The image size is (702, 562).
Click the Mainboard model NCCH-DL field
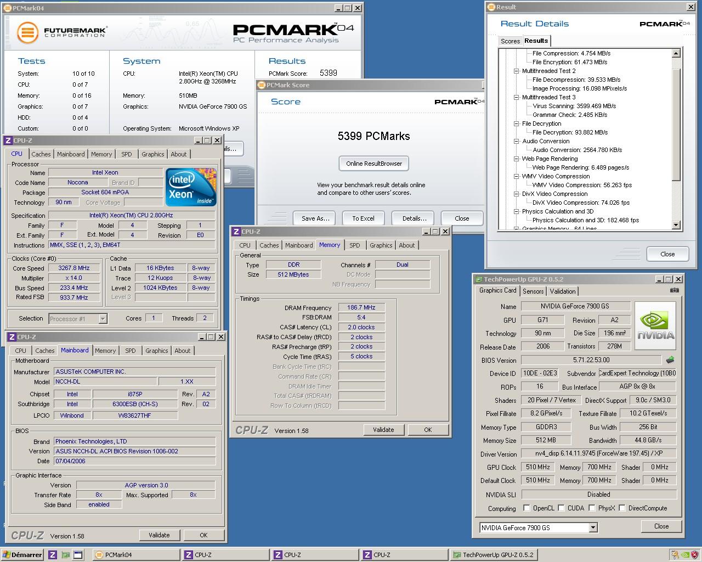pyautogui.click(x=105, y=381)
